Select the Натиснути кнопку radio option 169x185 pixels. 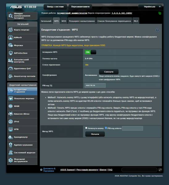[86, 128]
